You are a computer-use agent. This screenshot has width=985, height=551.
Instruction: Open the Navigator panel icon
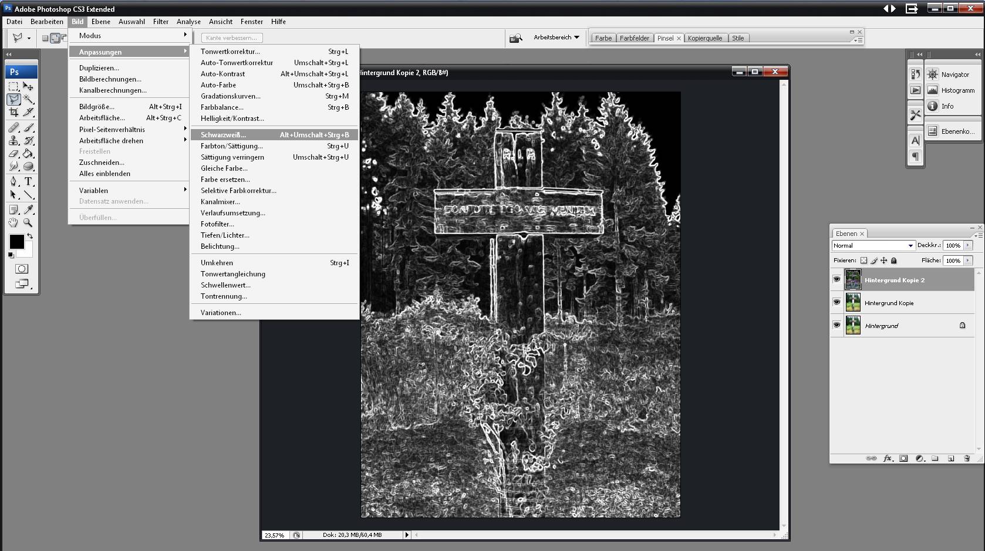coord(933,75)
